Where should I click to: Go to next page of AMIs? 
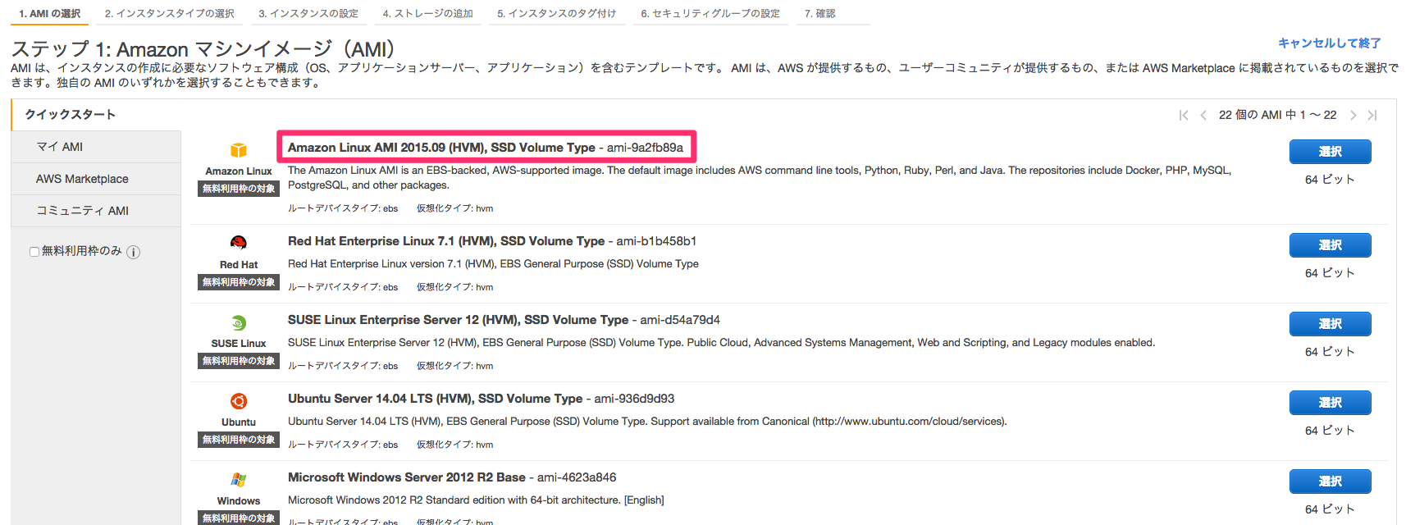[1353, 116]
